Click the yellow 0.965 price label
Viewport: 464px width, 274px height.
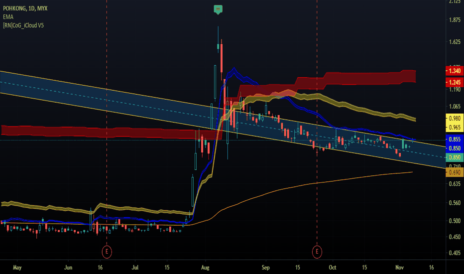tap(455, 128)
